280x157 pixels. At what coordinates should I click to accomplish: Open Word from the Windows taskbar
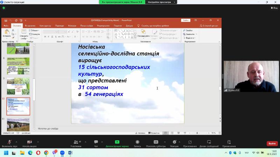70,153
